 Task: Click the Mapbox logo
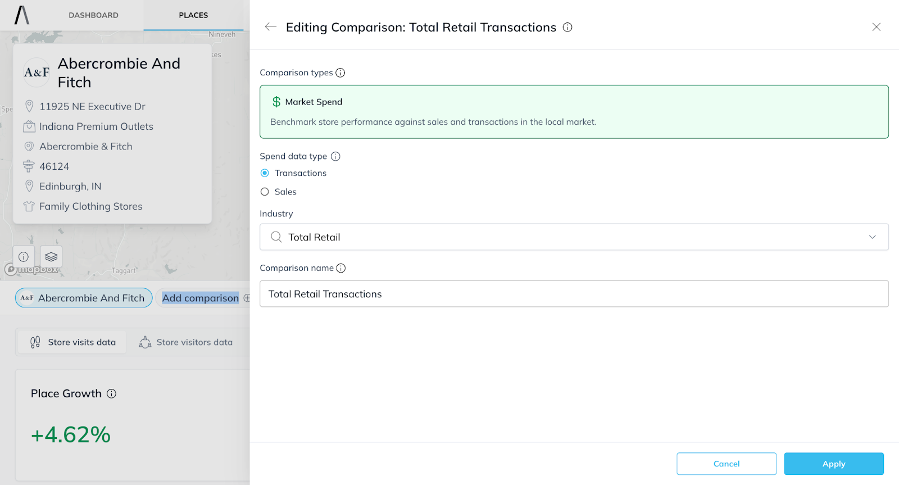(31, 269)
